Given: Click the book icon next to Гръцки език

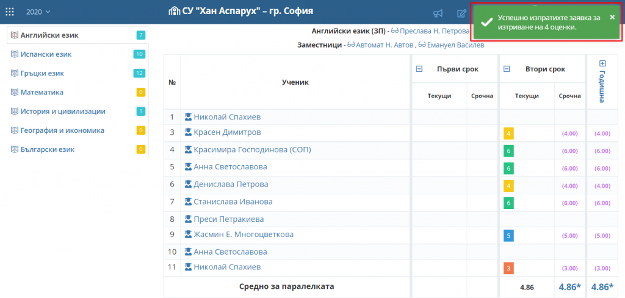Looking at the screenshot, I should 15,73.
